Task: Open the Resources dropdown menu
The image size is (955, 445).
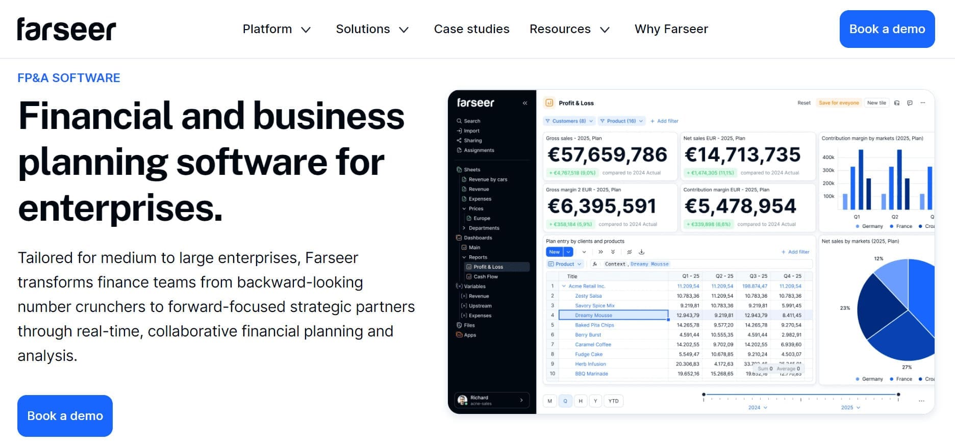Action: (569, 29)
